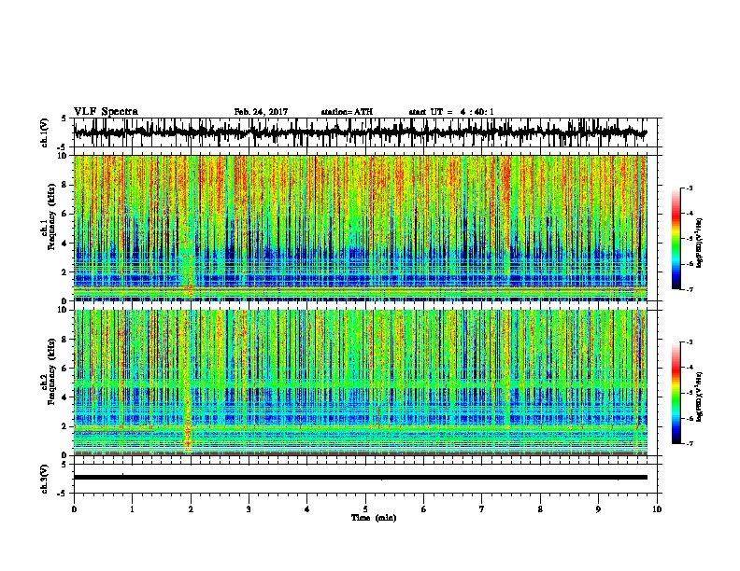The image size is (740, 571).
Task: Click time axis tick label "9"
Action: point(598,509)
